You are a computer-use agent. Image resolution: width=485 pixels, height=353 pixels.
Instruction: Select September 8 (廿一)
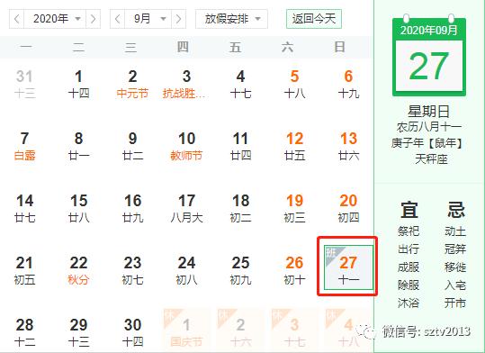[x=78, y=147]
